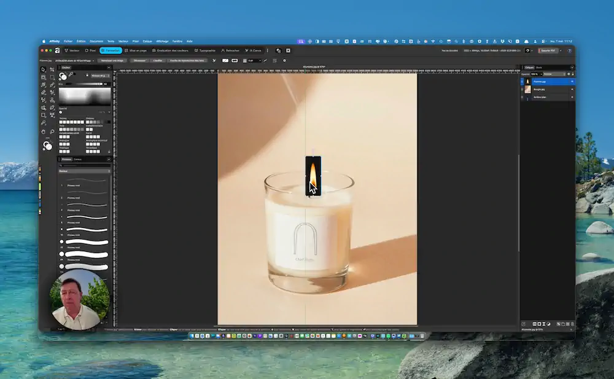Select the color picker eyedropper tool

(43, 123)
